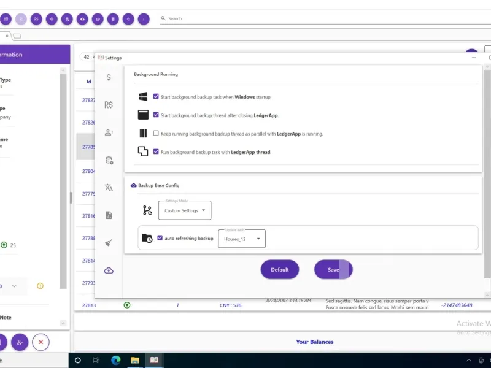This screenshot has height=368, width=491.
Task: Open File Explorer from the taskbar
Action: [x=134, y=360]
